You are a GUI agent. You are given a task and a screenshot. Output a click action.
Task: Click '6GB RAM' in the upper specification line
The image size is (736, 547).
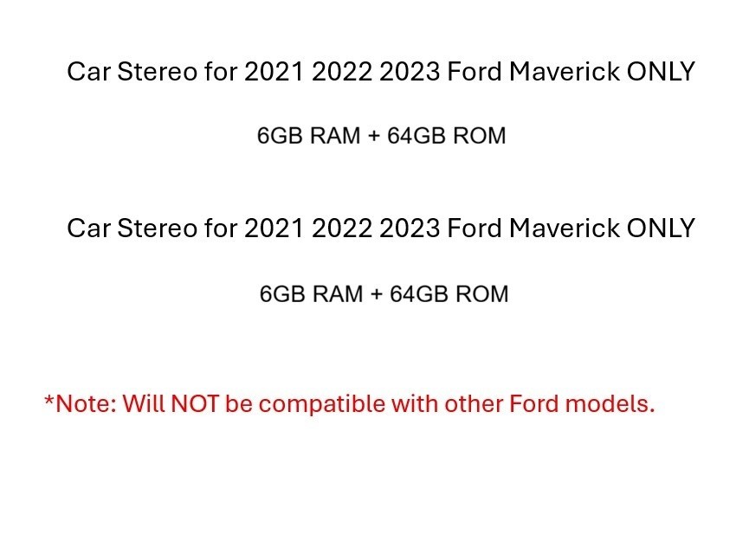coord(309,136)
